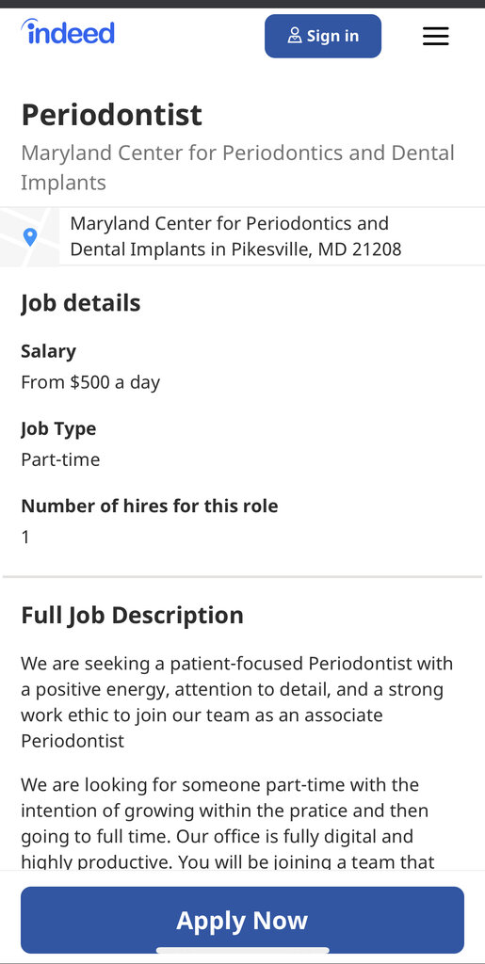The width and height of the screenshot is (485, 964).
Task: Select the Salary label
Action: pyautogui.click(x=49, y=351)
